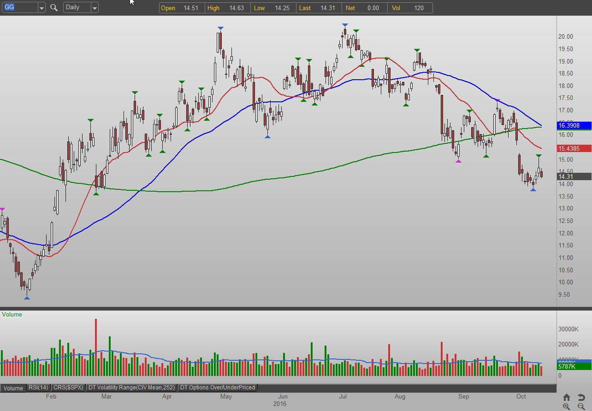The height and width of the screenshot is (411, 592).
Task: Click the home reset chart icon
Action: coord(567,397)
